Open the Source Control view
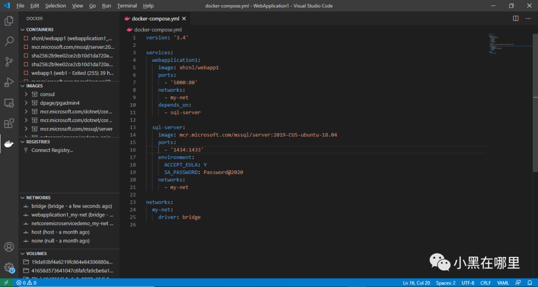 coord(9,62)
